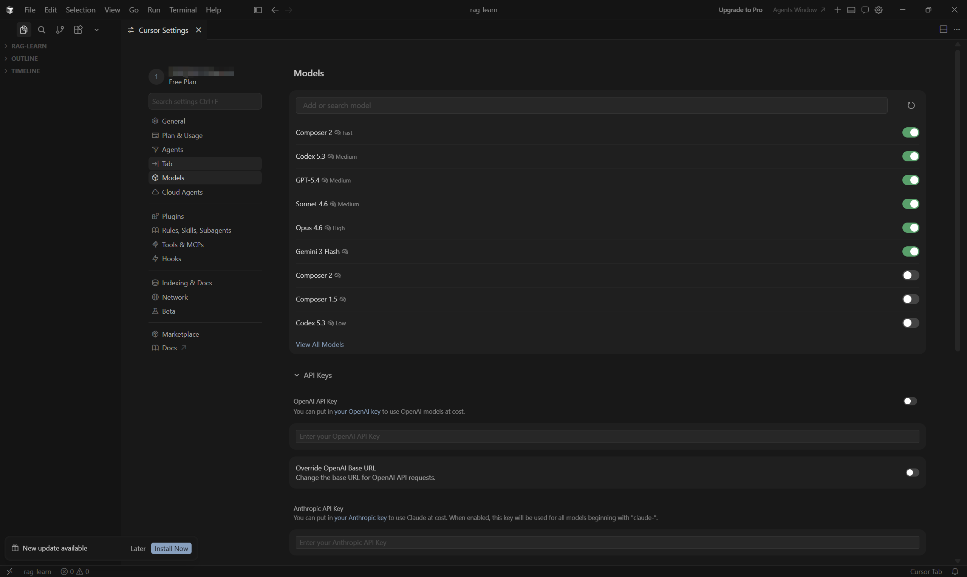Open the Terminal menu
967x577 pixels.
pyautogui.click(x=183, y=10)
